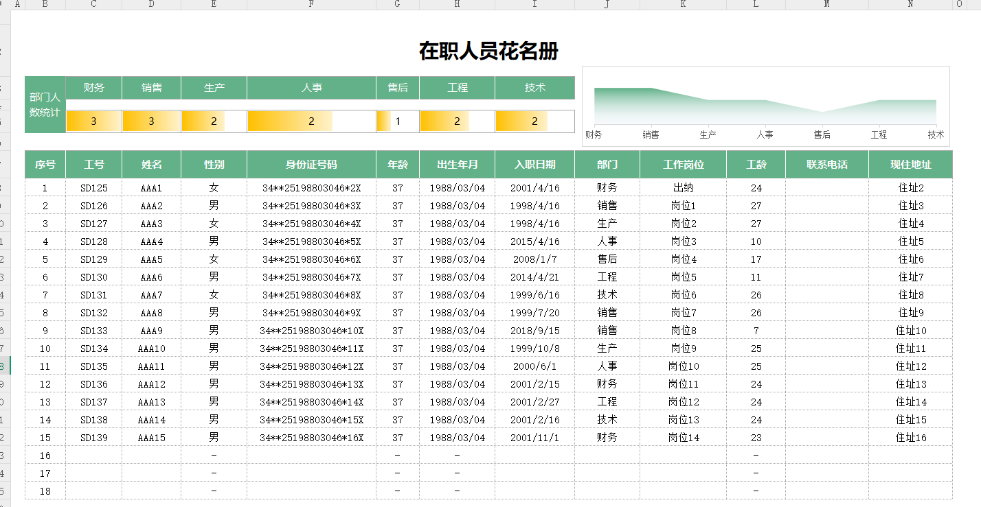This screenshot has width=981, height=507.
Task: Click the 姓名 table header cell
Action: pyautogui.click(x=150, y=164)
